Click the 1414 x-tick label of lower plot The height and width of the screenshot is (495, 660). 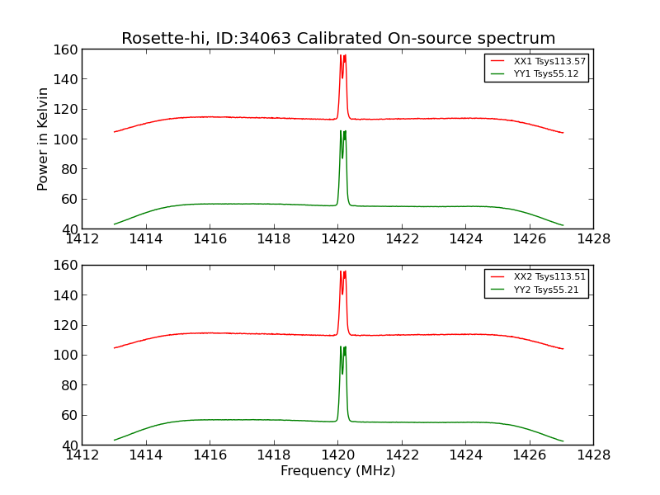coord(146,455)
